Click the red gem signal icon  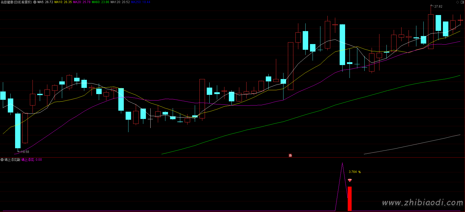click(x=350, y=180)
